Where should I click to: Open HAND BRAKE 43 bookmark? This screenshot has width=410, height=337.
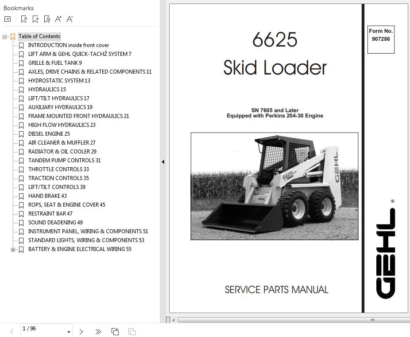click(47, 196)
